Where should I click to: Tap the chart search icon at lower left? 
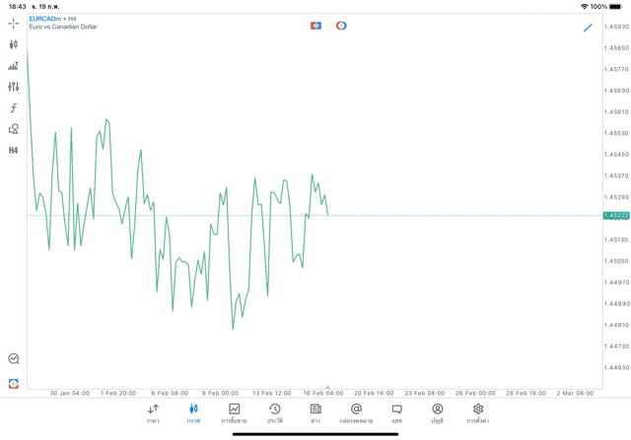coord(13,359)
